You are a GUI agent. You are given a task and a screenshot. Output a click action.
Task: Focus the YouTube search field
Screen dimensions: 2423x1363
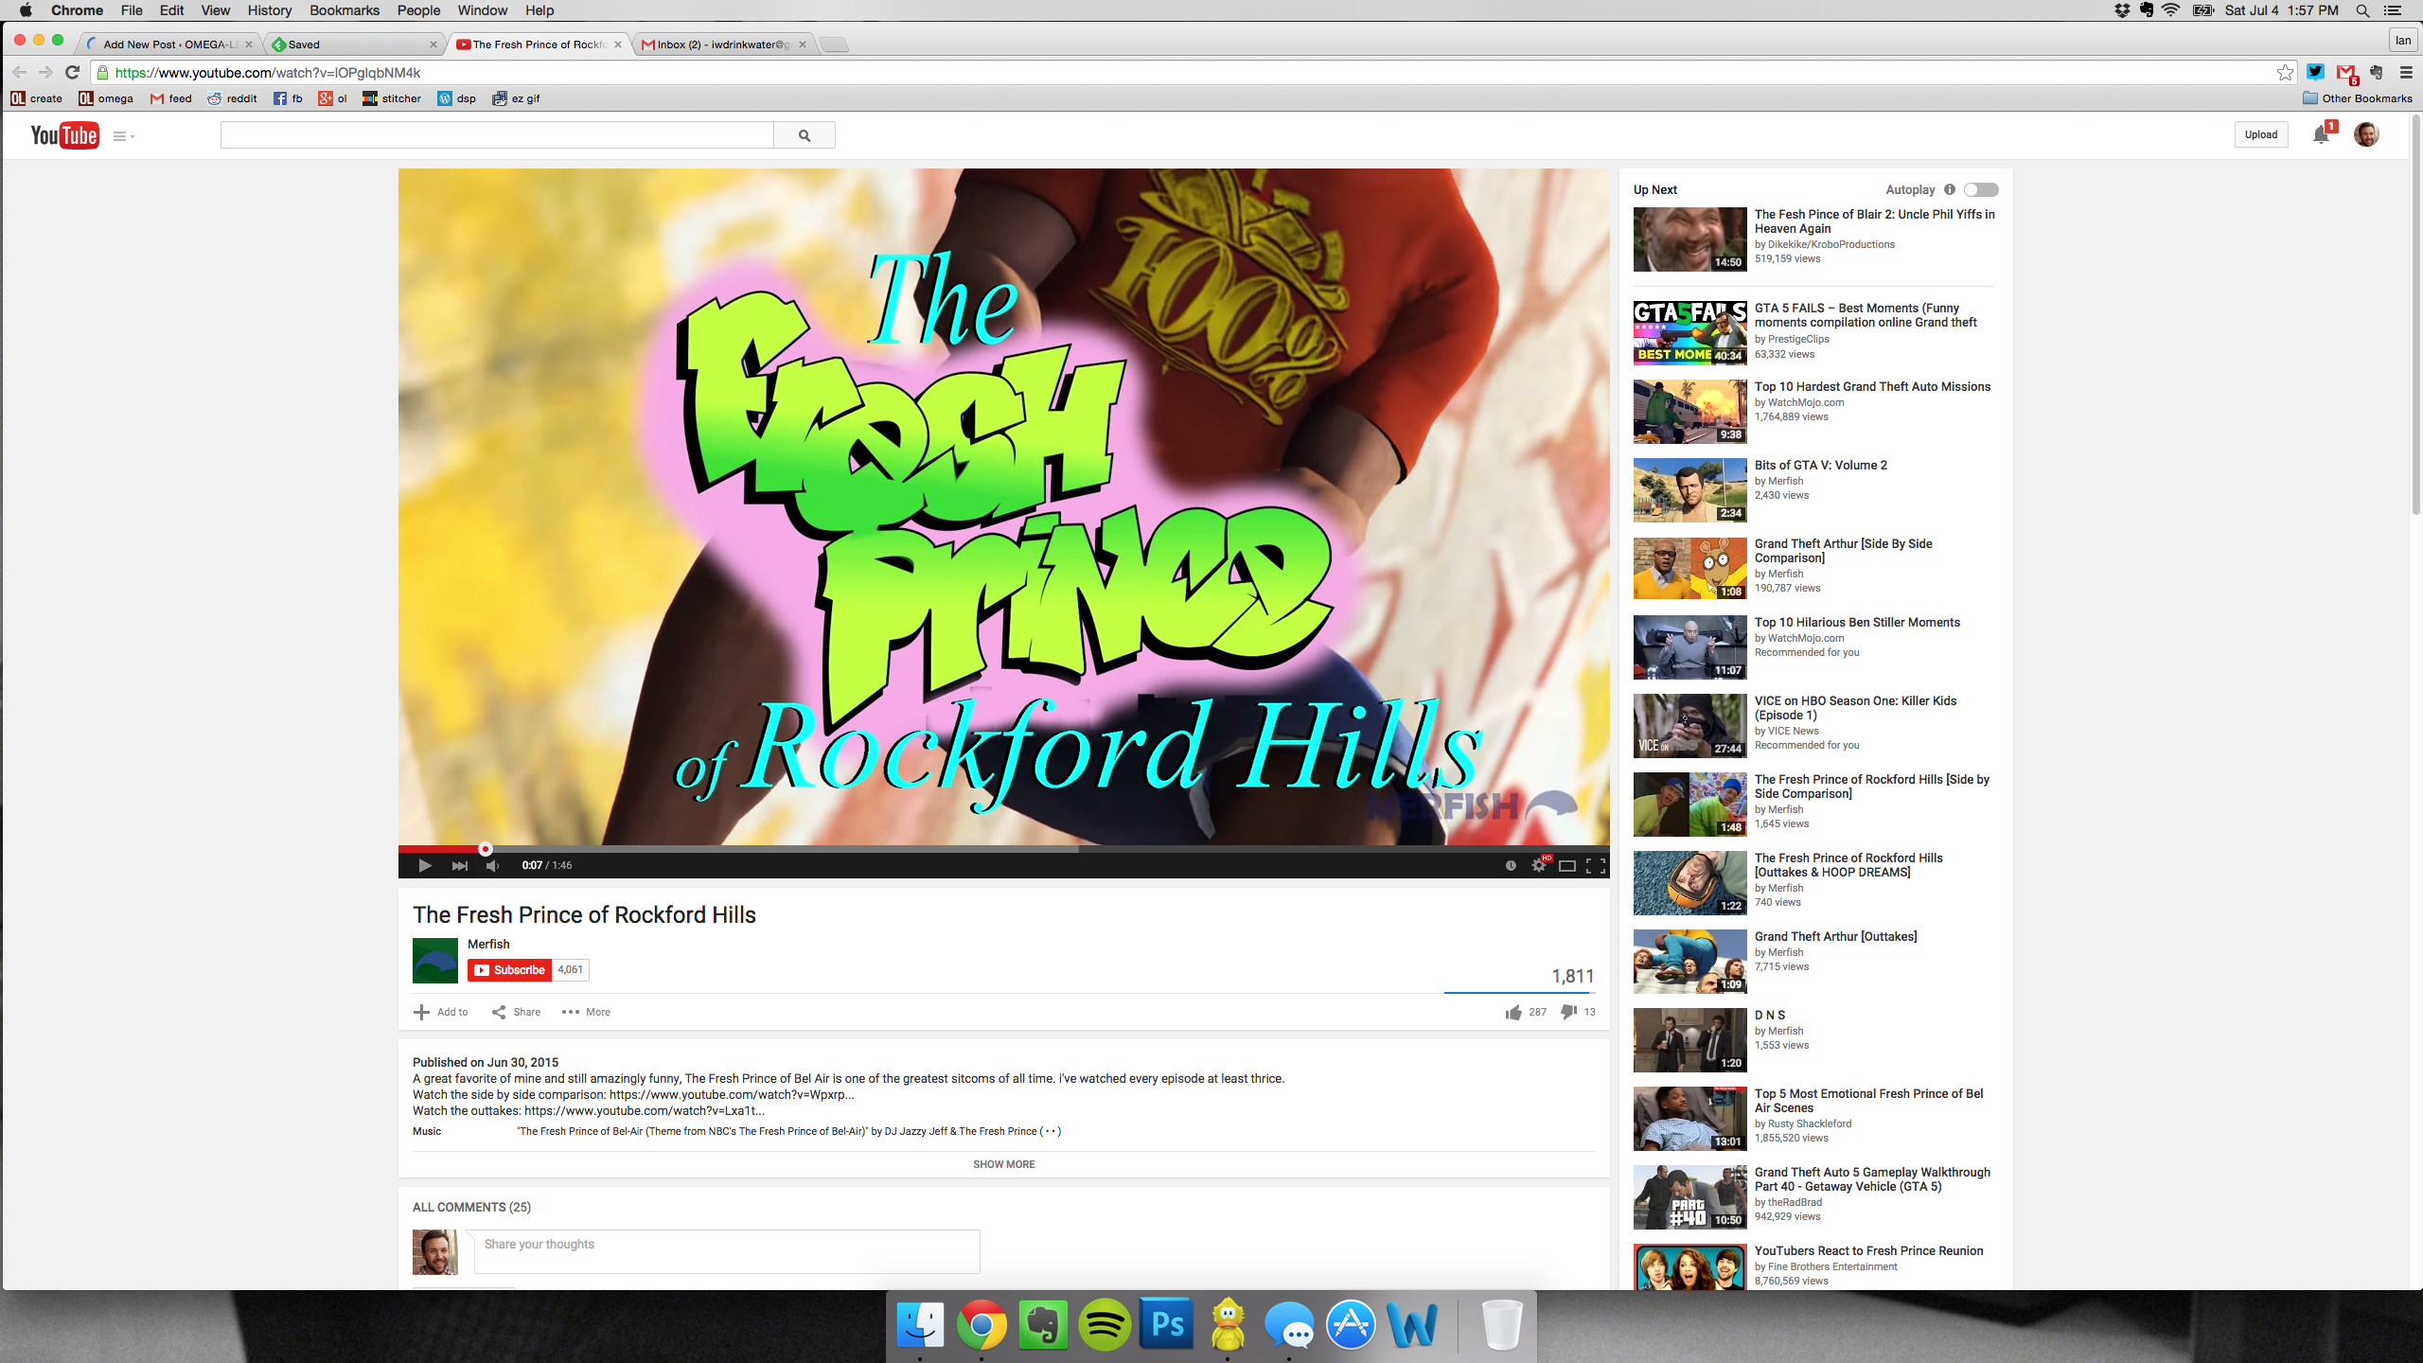(x=497, y=135)
